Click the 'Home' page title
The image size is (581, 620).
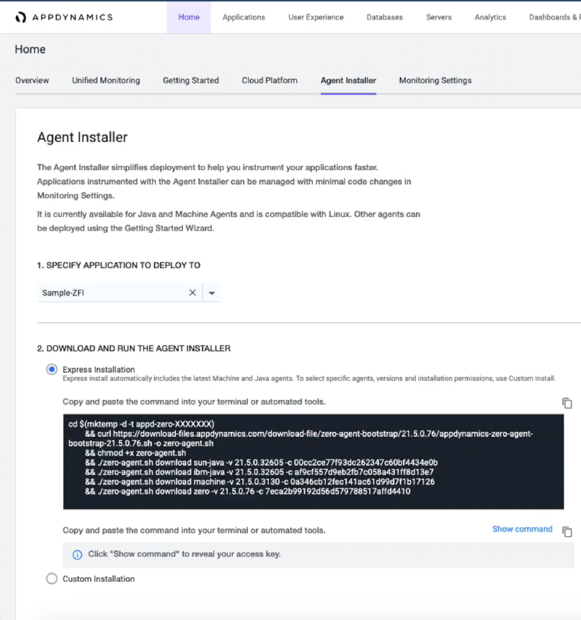tap(30, 49)
